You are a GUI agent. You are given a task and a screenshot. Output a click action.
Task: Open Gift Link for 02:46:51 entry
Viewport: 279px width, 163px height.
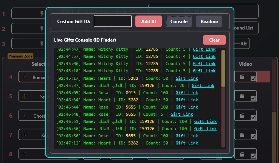point(206,121)
